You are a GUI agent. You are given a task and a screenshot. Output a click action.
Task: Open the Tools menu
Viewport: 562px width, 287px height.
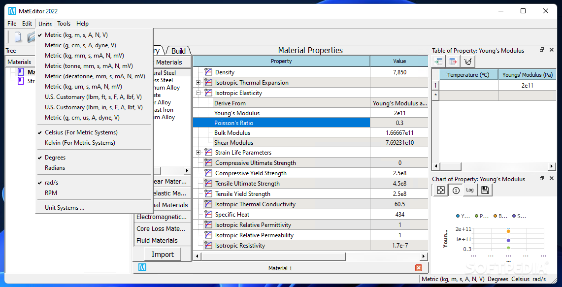pyautogui.click(x=64, y=24)
